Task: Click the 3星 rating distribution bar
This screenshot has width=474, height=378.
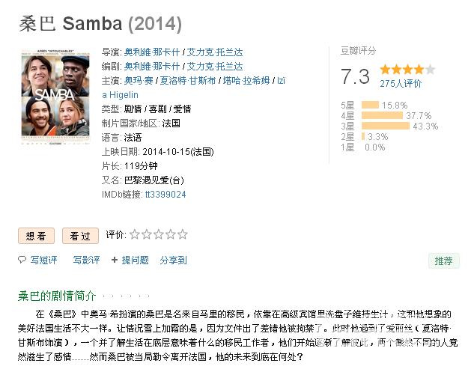Action: 386,126
